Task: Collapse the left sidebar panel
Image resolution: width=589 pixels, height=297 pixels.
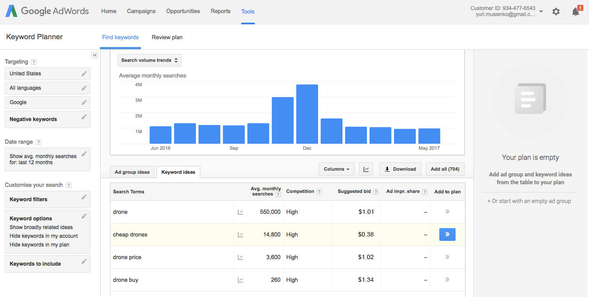Action: [x=95, y=55]
